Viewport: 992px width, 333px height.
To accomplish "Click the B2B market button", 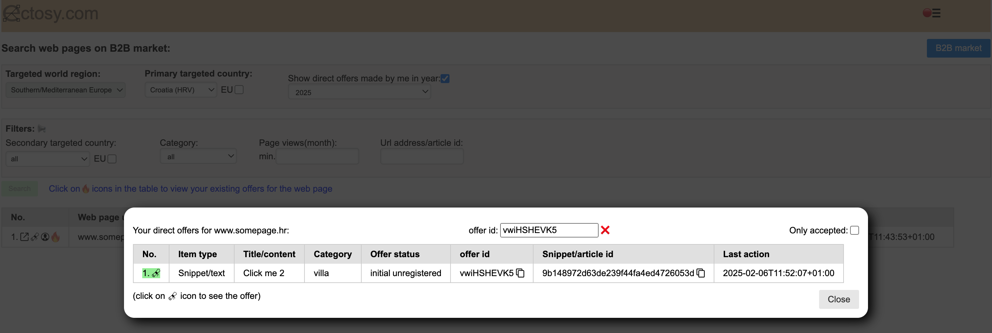I will tap(958, 48).
